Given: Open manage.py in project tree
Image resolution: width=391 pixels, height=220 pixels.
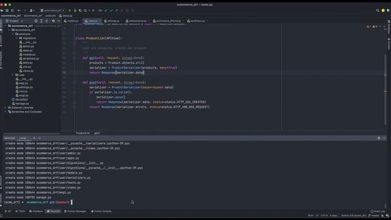Looking at the screenshot, I should click(20, 103).
